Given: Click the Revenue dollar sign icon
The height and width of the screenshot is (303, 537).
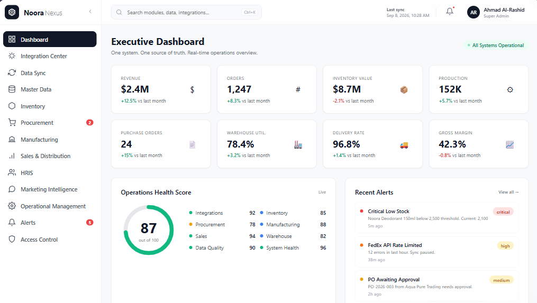Looking at the screenshot, I should coord(192,90).
